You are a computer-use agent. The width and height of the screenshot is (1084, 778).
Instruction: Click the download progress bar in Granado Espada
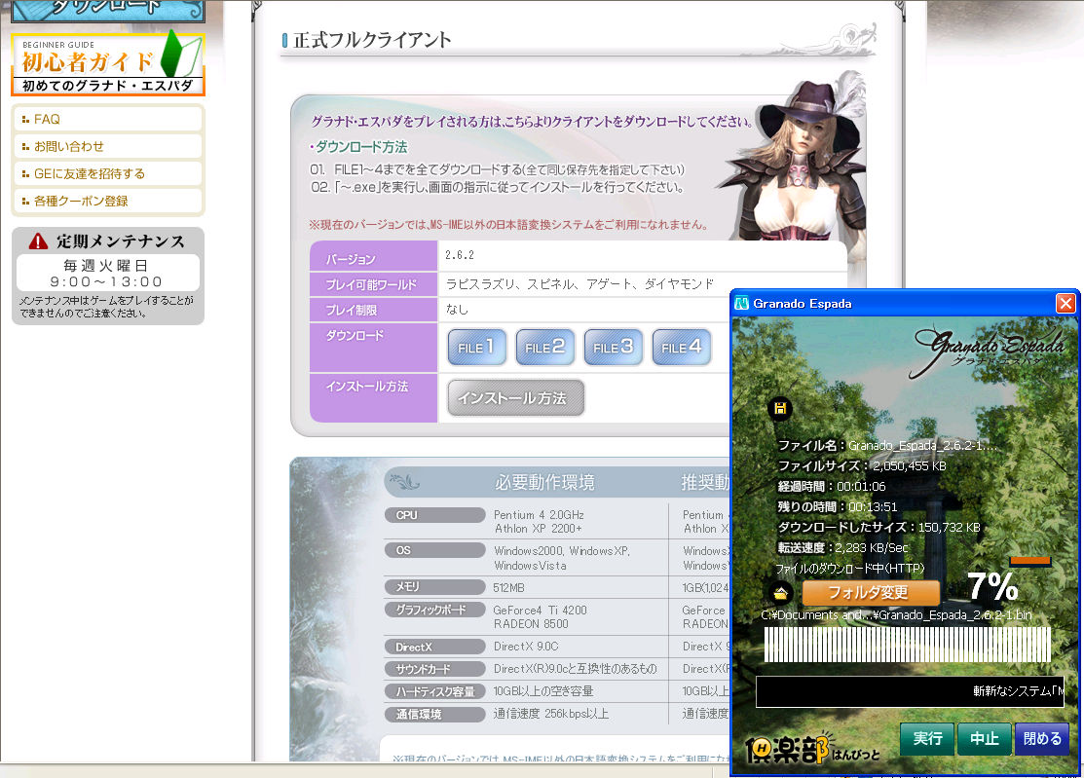(x=907, y=645)
